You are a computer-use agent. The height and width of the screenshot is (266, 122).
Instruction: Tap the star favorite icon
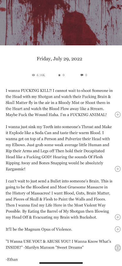coord(59,75)
